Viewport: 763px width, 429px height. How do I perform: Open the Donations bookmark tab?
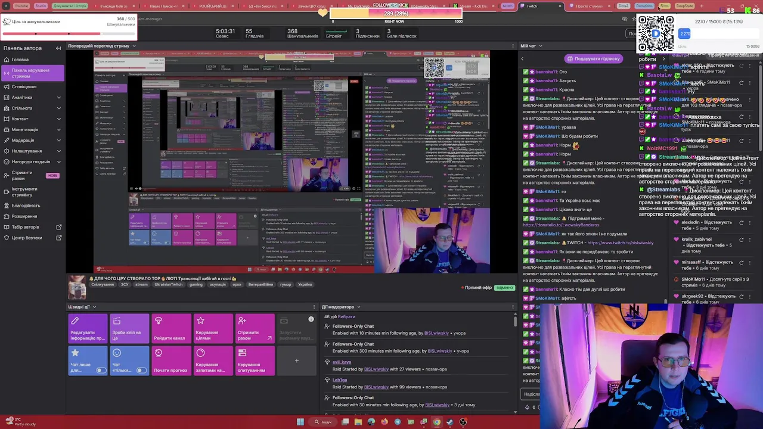click(x=644, y=6)
